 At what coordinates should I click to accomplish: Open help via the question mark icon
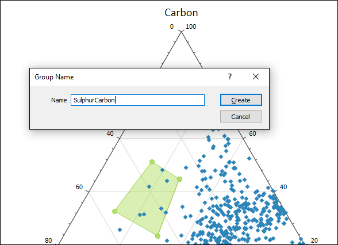coord(230,76)
